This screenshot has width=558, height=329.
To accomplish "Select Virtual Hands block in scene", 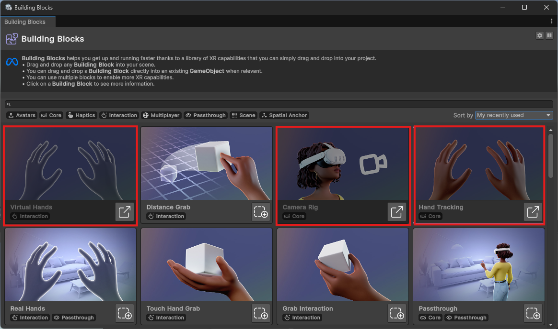I will [124, 212].
